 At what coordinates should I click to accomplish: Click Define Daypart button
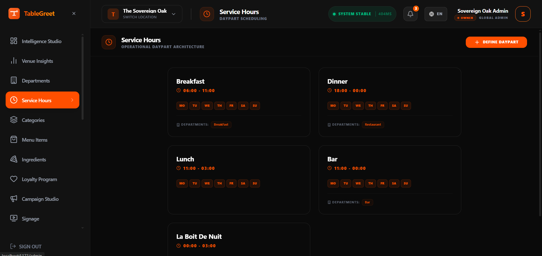tap(496, 42)
